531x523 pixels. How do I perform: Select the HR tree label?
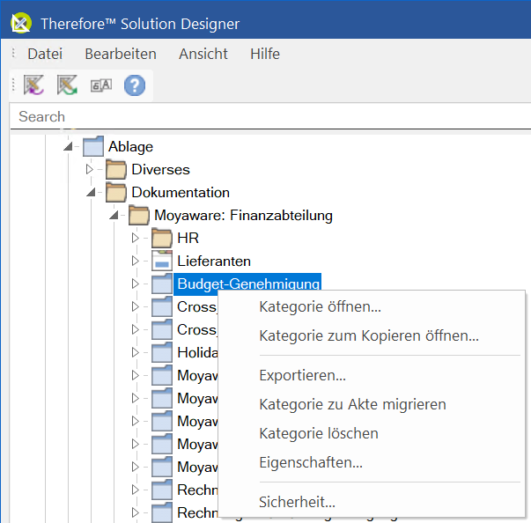click(188, 238)
